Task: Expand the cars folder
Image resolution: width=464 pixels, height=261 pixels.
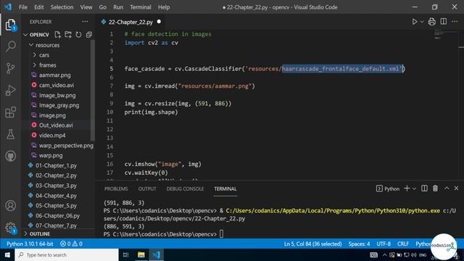Action: [x=35, y=55]
